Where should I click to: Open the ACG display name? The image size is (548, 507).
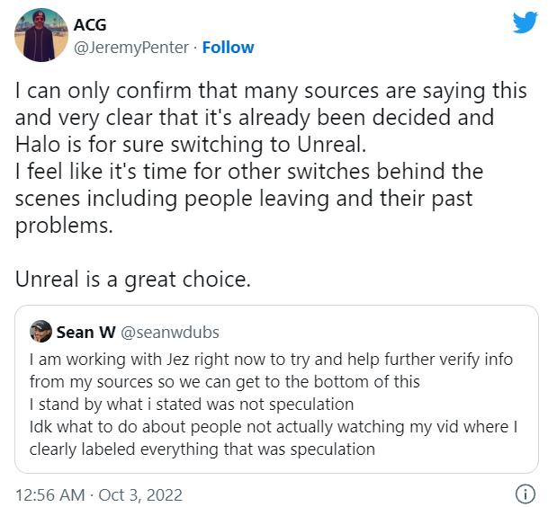pos(89,25)
